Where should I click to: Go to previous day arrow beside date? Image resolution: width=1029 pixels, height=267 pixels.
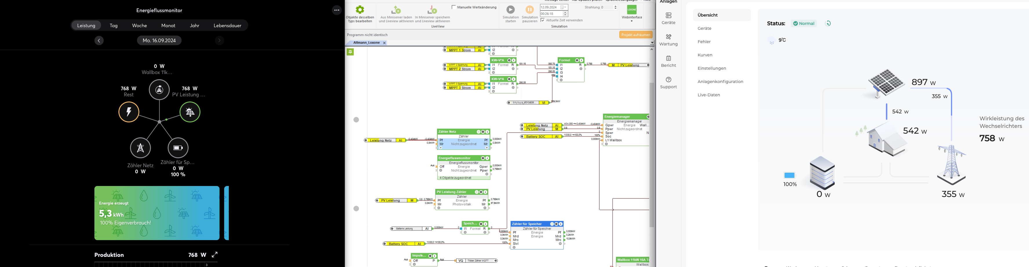(x=99, y=41)
